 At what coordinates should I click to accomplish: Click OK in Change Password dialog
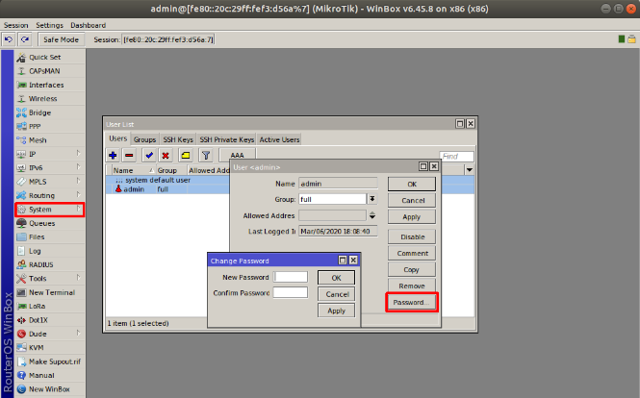[x=336, y=278]
